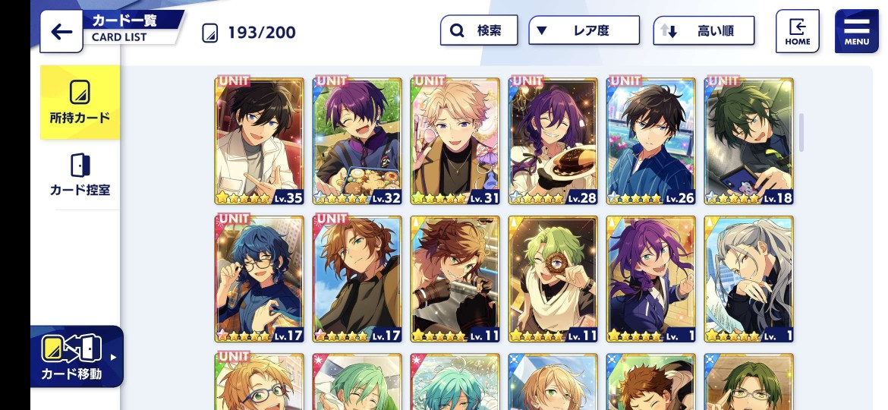Select the 所持カード owned cards tab
The image size is (888, 410).
click(x=80, y=102)
